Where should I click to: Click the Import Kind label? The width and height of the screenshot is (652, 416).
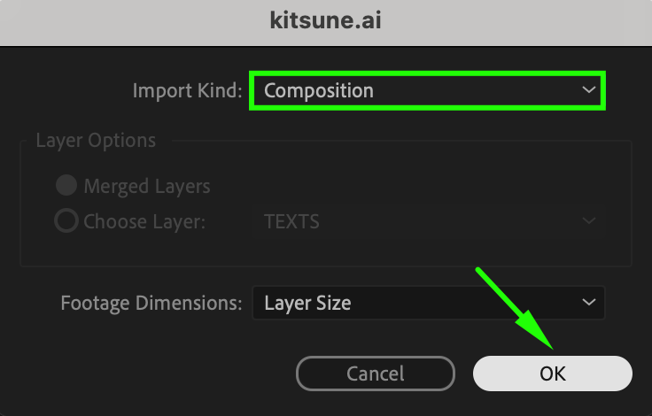point(186,91)
